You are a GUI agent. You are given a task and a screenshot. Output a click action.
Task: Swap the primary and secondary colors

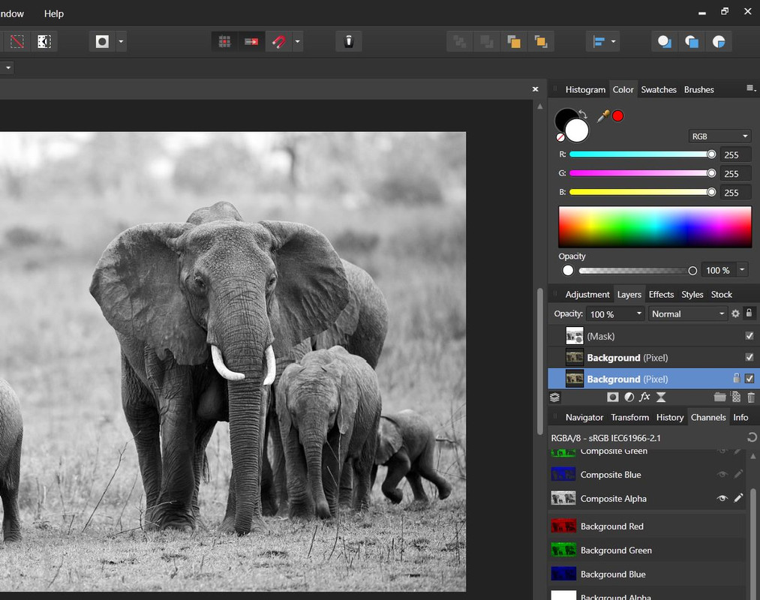tap(583, 115)
